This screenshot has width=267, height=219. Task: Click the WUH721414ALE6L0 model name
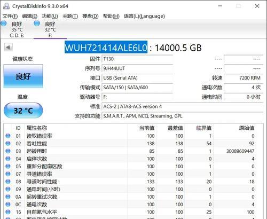(106, 48)
